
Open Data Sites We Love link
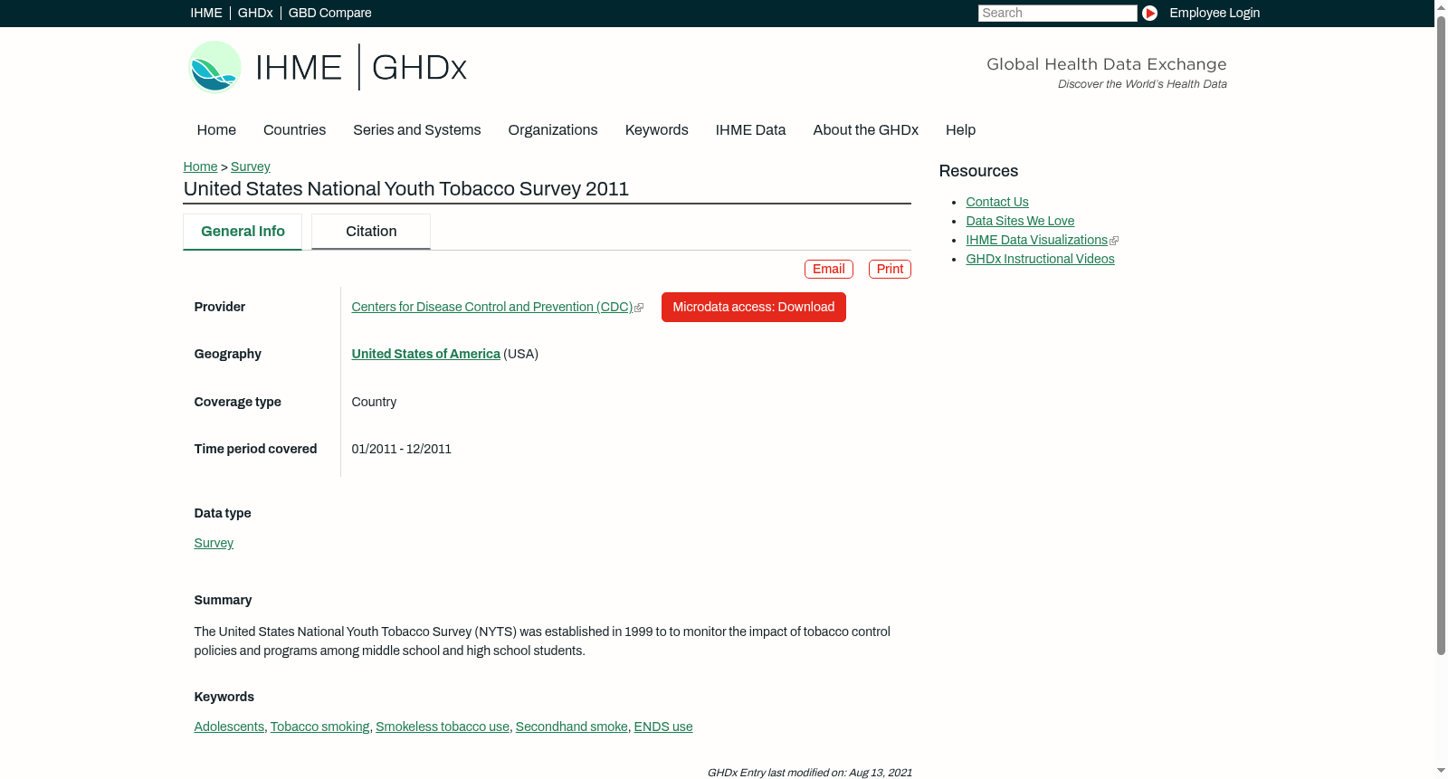1020,221
